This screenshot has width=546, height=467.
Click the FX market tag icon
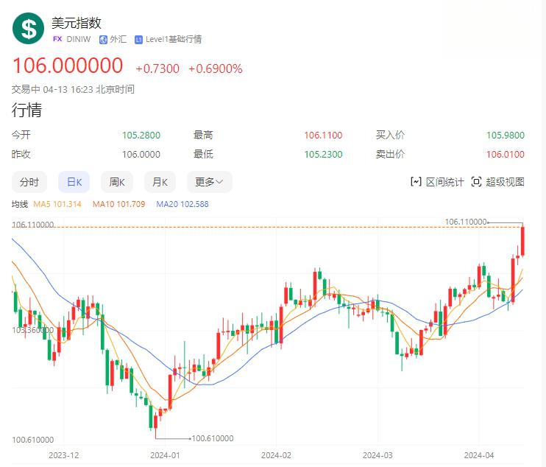point(57,39)
